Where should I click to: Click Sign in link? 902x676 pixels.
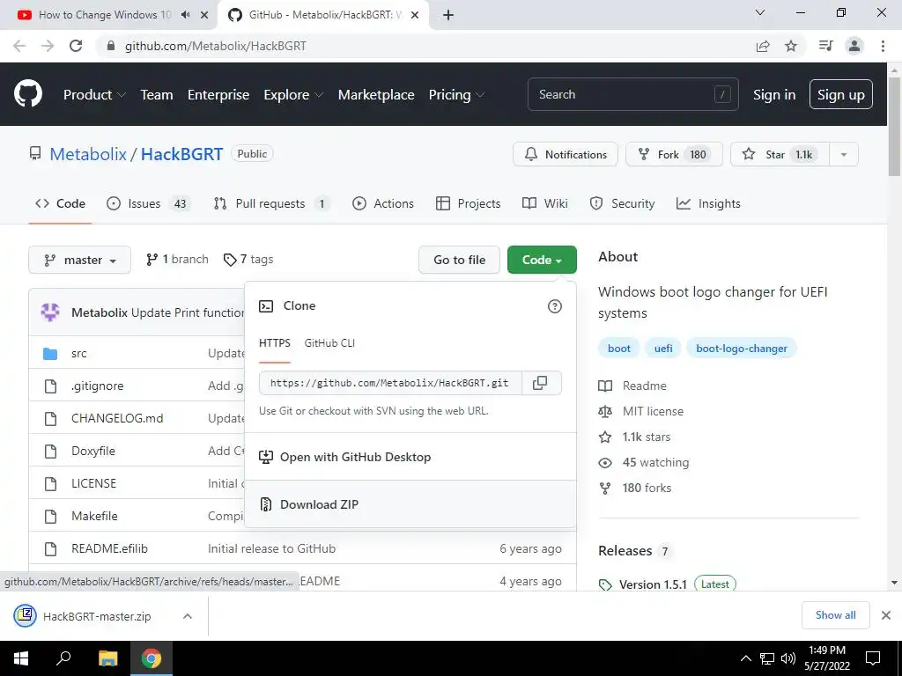click(774, 95)
